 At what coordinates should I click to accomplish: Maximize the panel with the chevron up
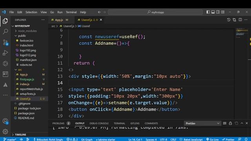242,123
